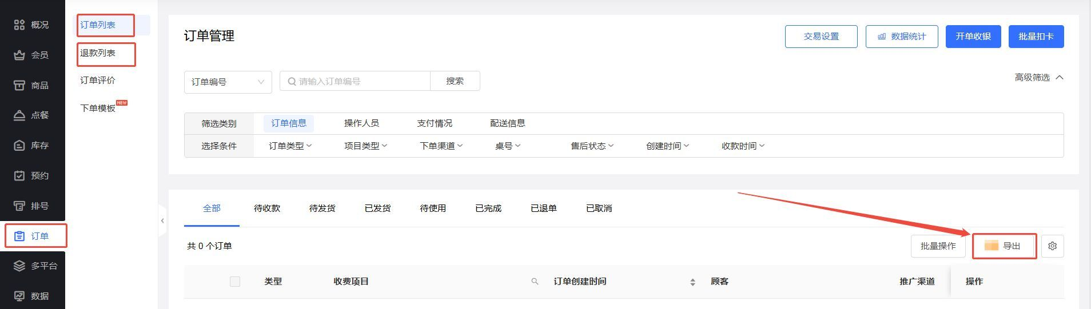Click the 操作 column header

click(x=974, y=282)
